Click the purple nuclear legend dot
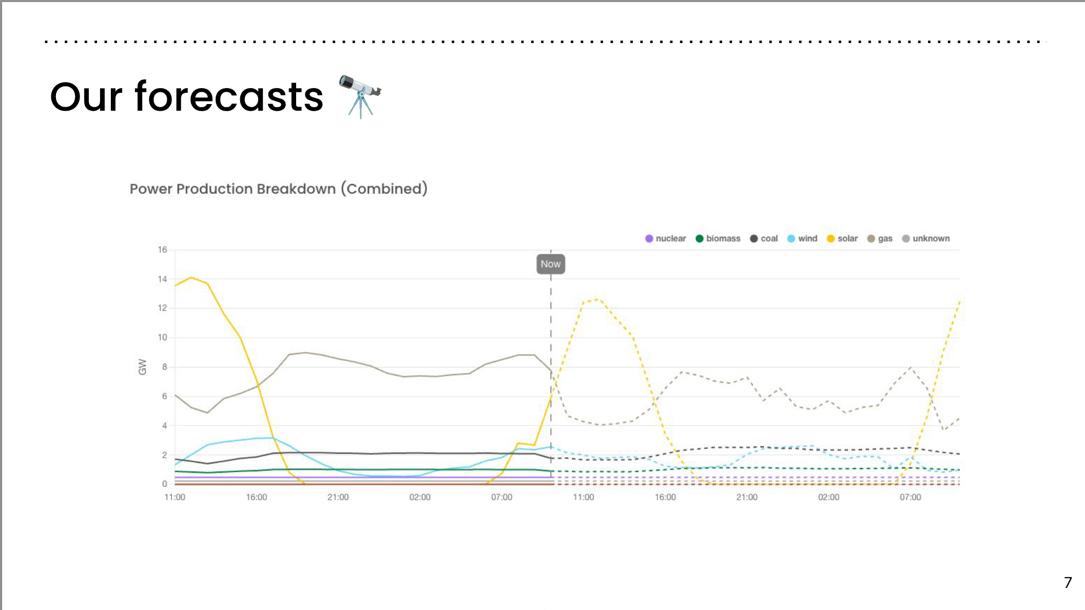 coord(649,239)
